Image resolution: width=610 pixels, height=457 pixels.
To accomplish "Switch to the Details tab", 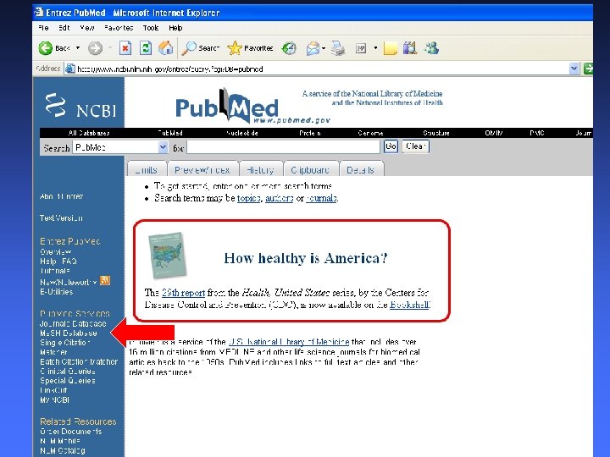I will (361, 169).
